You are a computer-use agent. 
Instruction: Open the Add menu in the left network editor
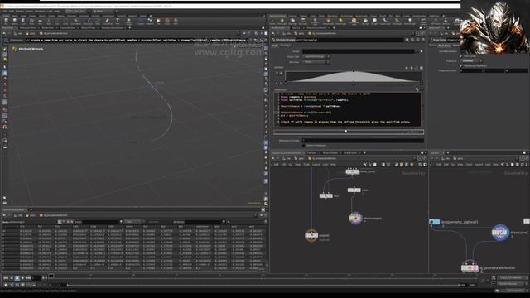[x=276, y=165]
